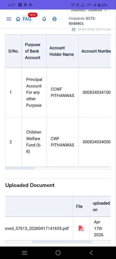Expand the undefined - undefined dropdown
The image size is (116, 259).
click(x=89, y=11)
